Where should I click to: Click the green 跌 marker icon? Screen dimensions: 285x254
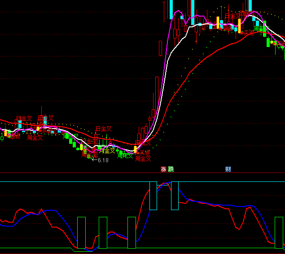pos(171,169)
